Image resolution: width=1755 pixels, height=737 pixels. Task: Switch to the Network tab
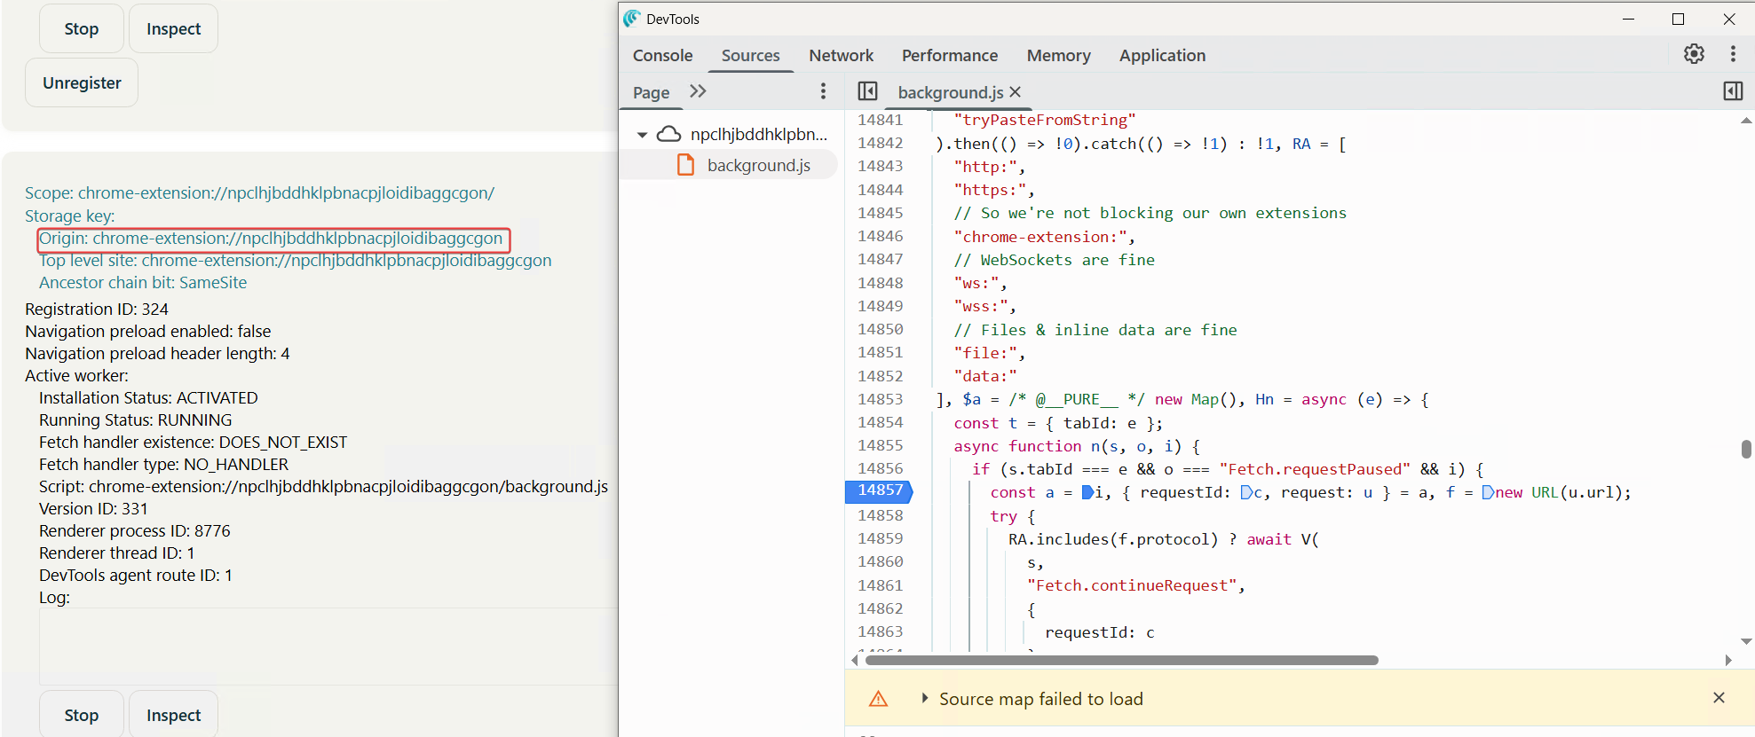click(x=841, y=55)
